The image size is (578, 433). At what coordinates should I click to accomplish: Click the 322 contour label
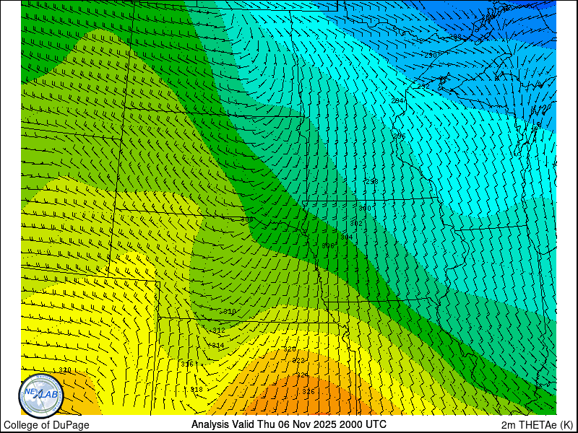(298, 360)
